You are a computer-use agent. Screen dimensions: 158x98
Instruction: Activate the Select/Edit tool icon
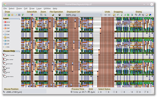(x=32, y=15)
